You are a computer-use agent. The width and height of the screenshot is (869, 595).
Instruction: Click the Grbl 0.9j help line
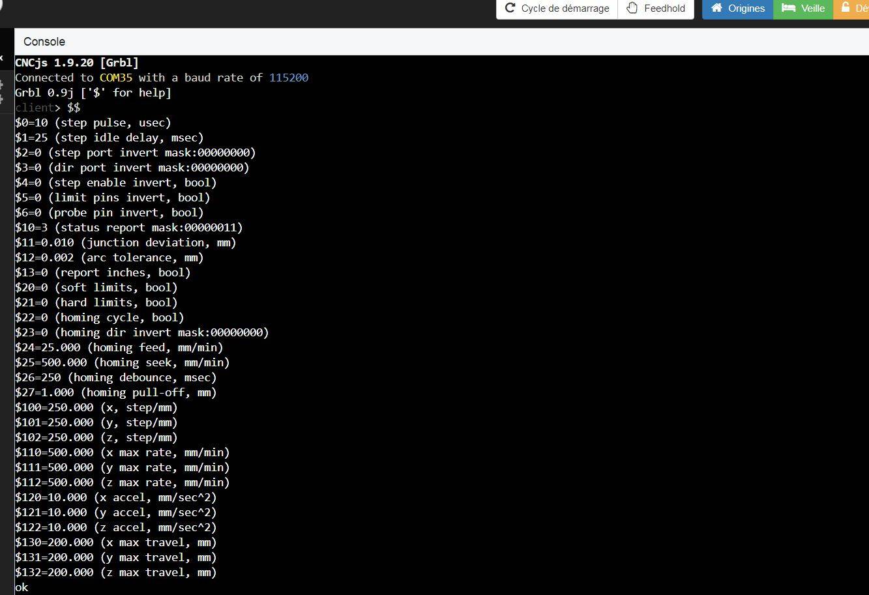(93, 93)
